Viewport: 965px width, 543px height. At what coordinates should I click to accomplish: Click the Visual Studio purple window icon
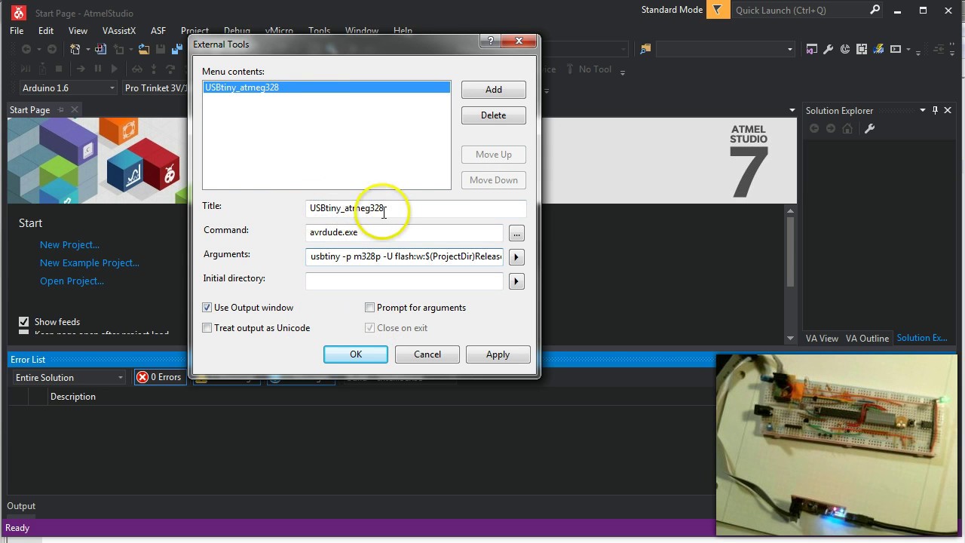(x=811, y=49)
